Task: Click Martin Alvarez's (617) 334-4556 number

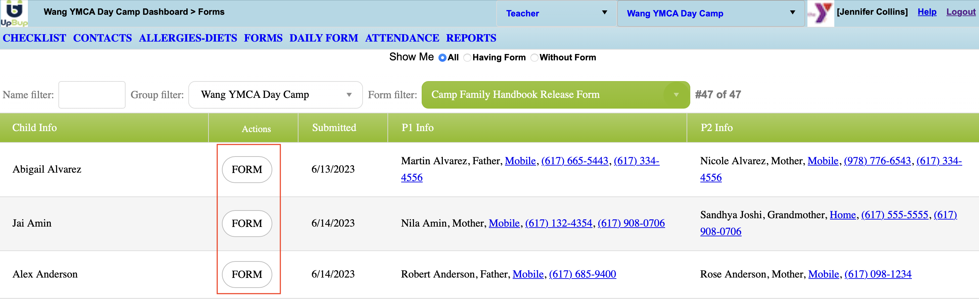Action: [637, 161]
